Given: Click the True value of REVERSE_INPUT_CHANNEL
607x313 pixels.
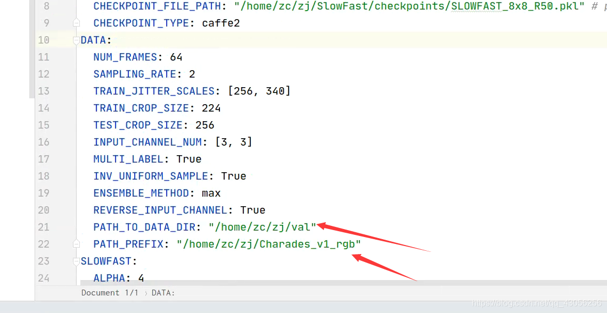Looking at the screenshot, I should pos(253,210).
